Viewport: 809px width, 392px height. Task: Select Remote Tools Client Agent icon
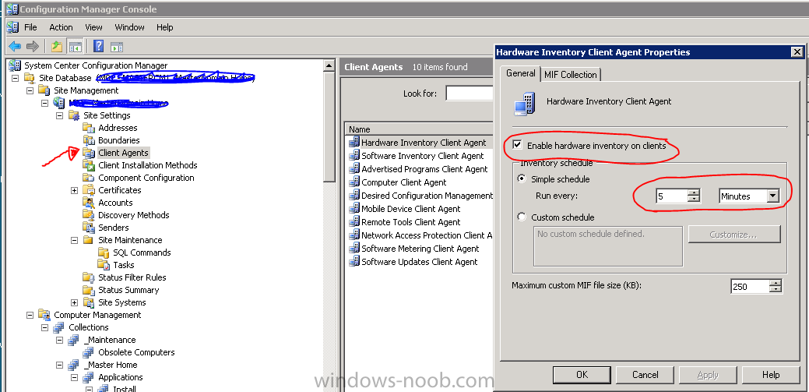pyautogui.click(x=354, y=222)
